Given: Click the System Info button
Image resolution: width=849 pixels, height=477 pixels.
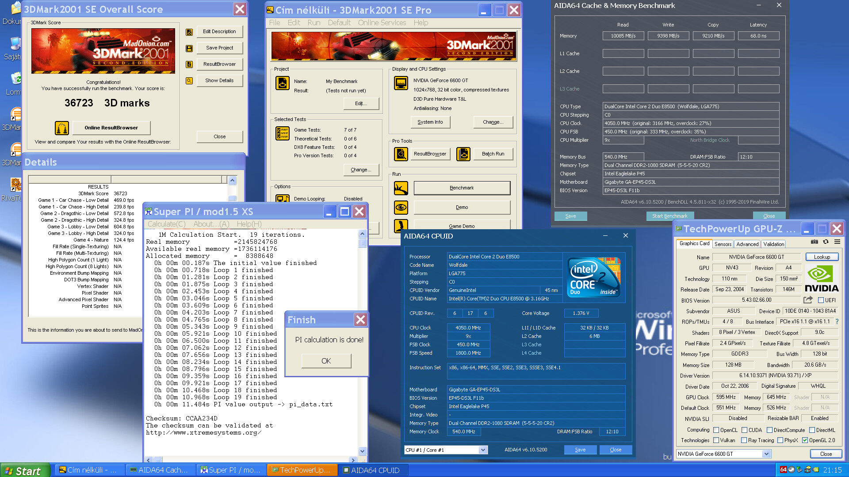Looking at the screenshot, I should (x=430, y=122).
